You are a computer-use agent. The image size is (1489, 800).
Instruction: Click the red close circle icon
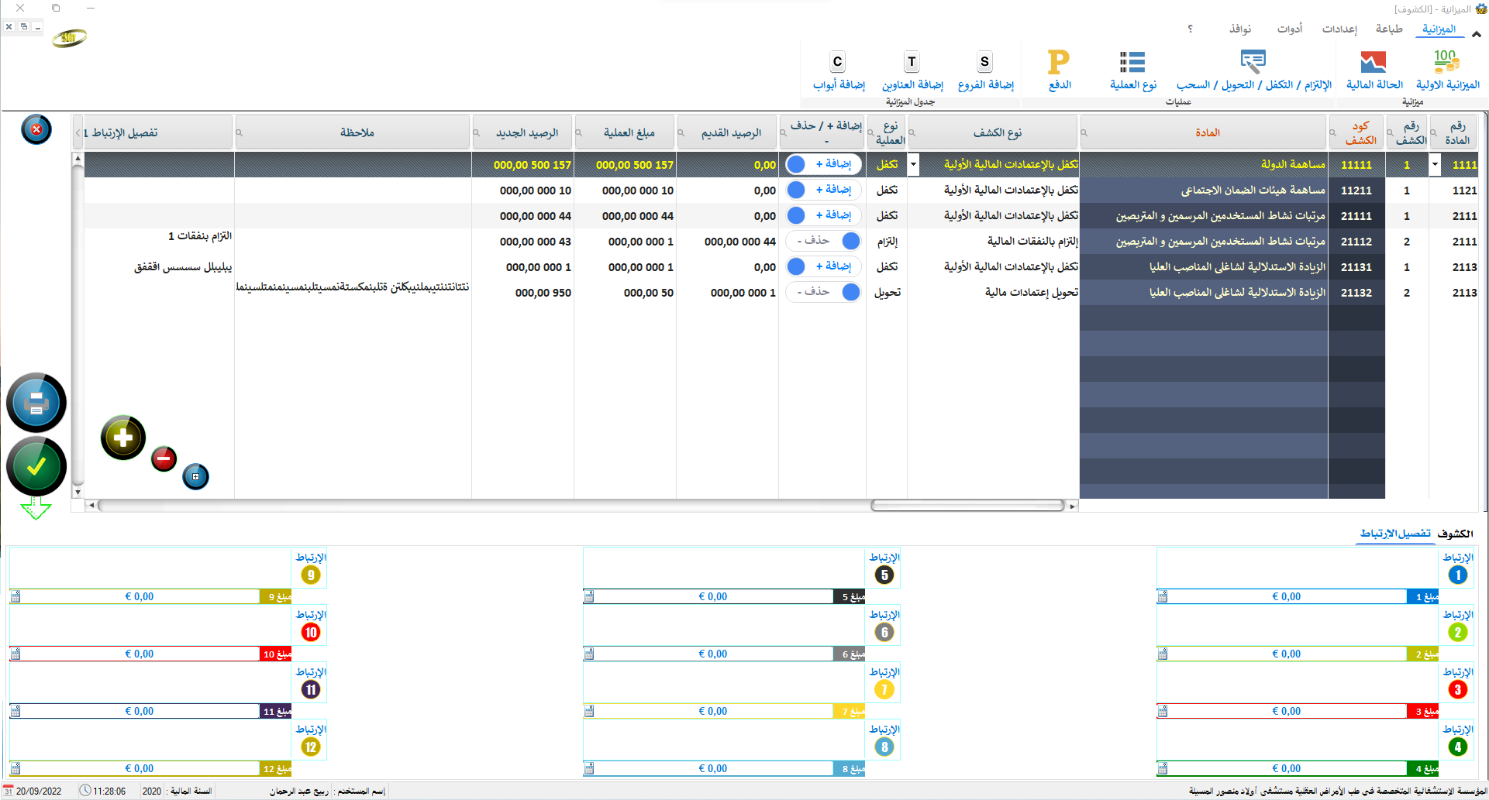pos(36,129)
